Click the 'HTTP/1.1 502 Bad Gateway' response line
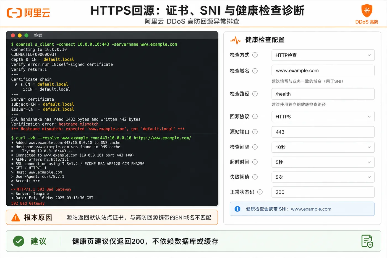This screenshot has height=258, width=387. click(41, 189)
